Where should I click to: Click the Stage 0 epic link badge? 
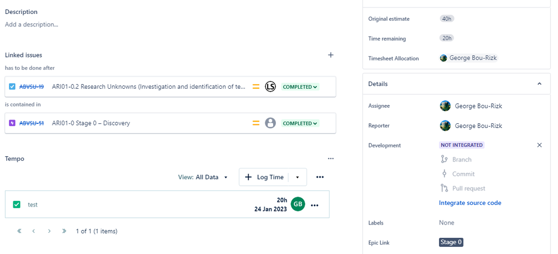tap(451, 242)
